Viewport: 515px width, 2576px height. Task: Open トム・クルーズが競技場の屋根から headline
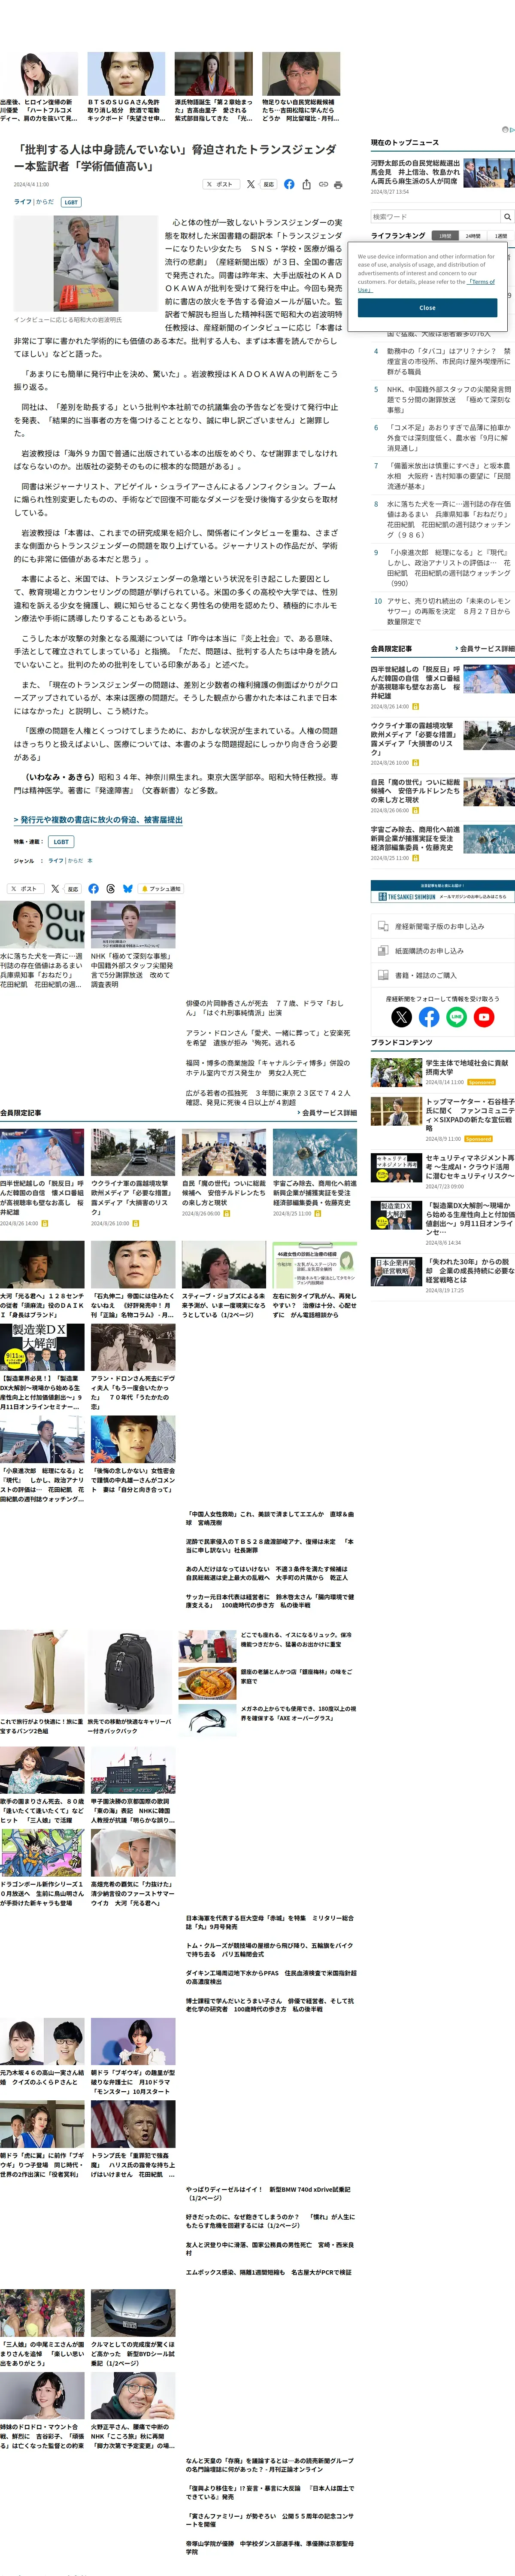point(269,1949)
